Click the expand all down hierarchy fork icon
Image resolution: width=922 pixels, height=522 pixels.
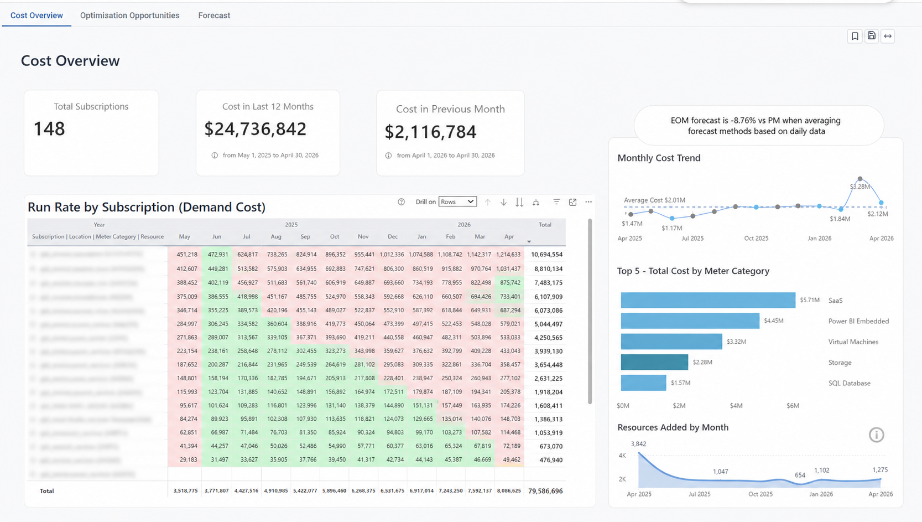point(536,202)
